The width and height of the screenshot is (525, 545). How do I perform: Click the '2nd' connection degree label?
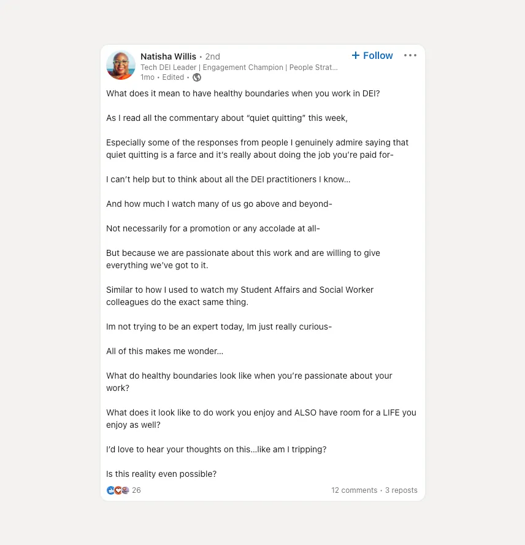click(x=212, y=56)
